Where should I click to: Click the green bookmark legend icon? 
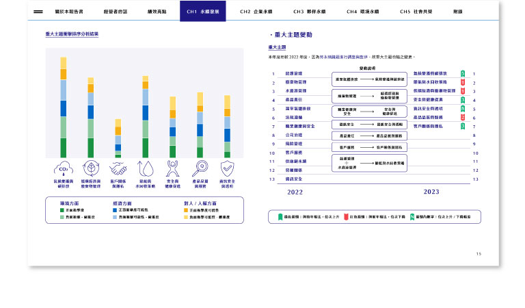(x=279, y=216)
